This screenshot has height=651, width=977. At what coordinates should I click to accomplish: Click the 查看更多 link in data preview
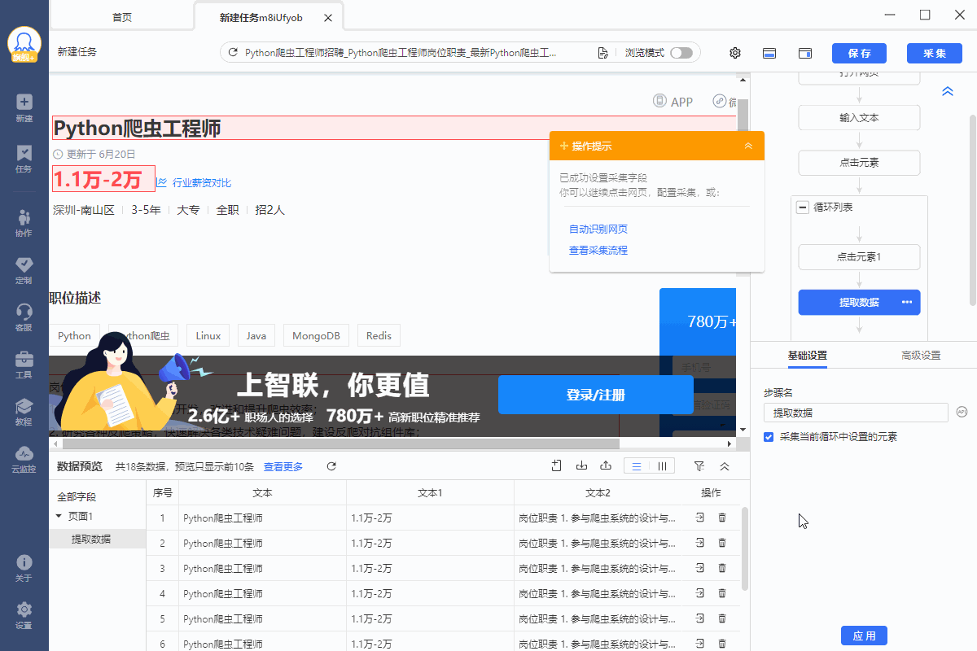(x=283, y=467)
